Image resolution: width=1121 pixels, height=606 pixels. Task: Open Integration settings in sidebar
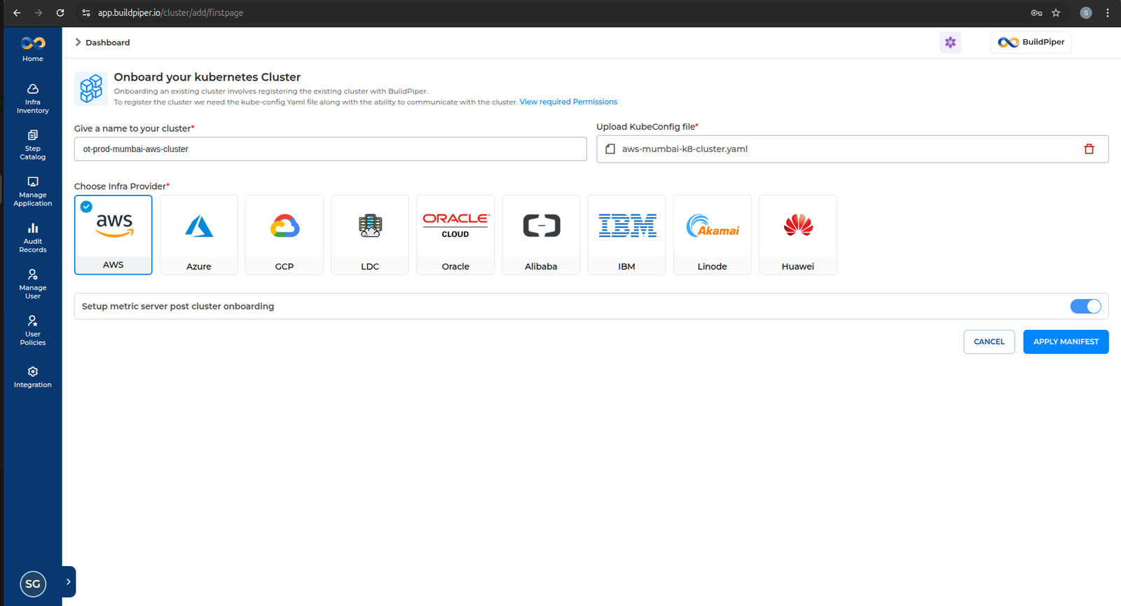(33, 376)
